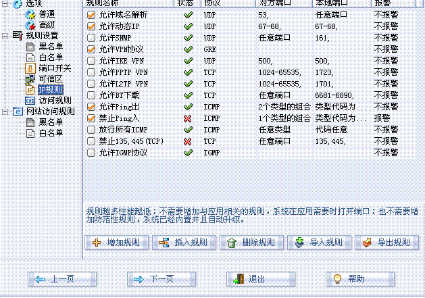Click 白名单 icon under 规则设置
This screenshot has width=425, height=298.
point(30,57)
